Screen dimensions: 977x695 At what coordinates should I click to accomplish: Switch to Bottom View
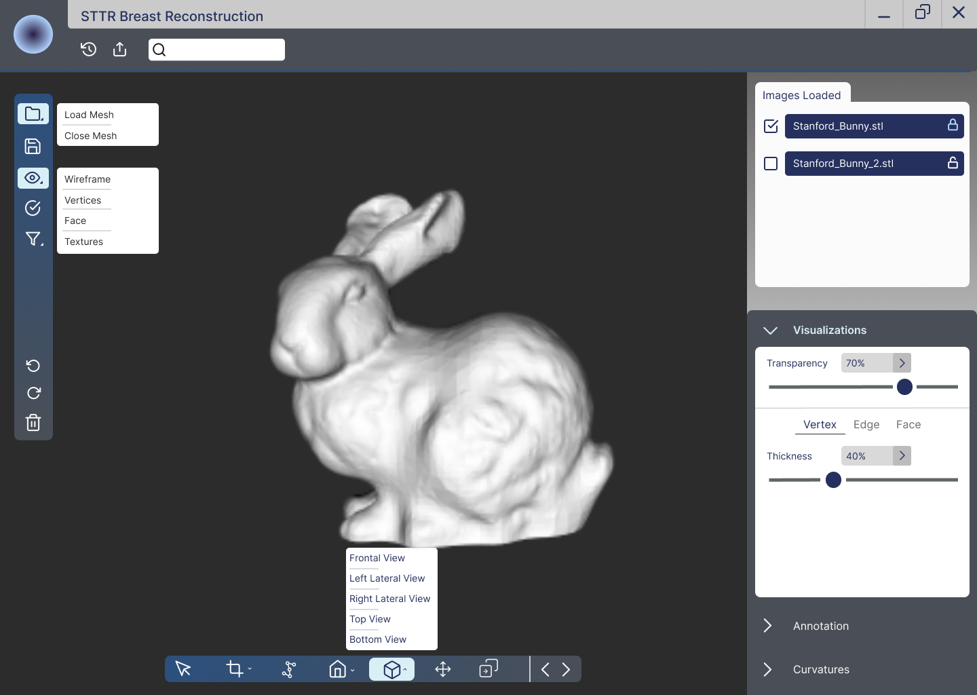(x=378, y=639)
